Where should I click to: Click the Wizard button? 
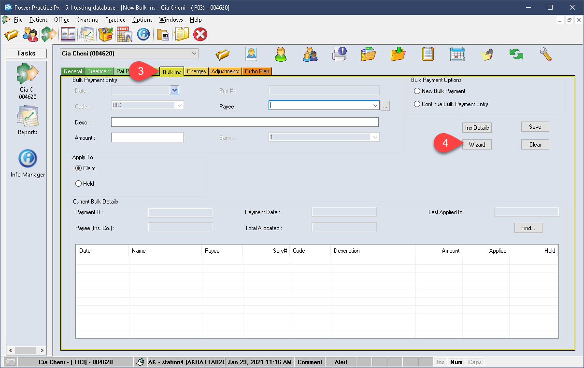pyautogui.click(x=477, y=145)
